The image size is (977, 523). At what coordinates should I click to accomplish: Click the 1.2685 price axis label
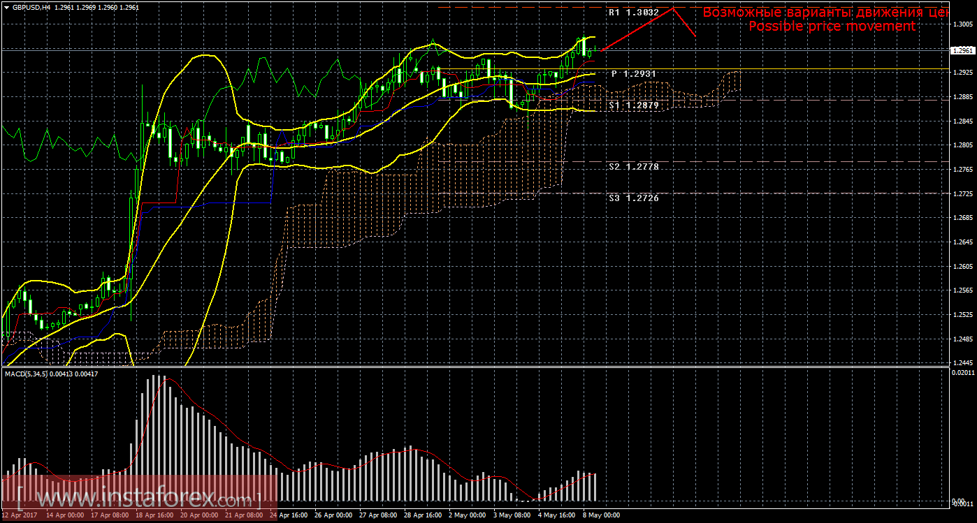[963, 218]
